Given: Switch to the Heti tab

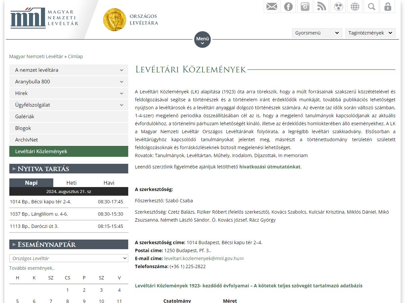Looking at the screenshot, I should pyautogui.click(x=72, y=183).
